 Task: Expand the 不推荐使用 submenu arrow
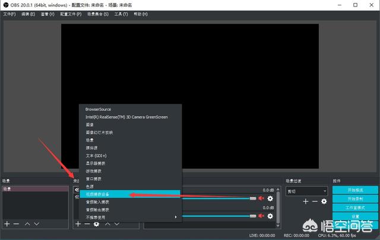coord(176,217)
